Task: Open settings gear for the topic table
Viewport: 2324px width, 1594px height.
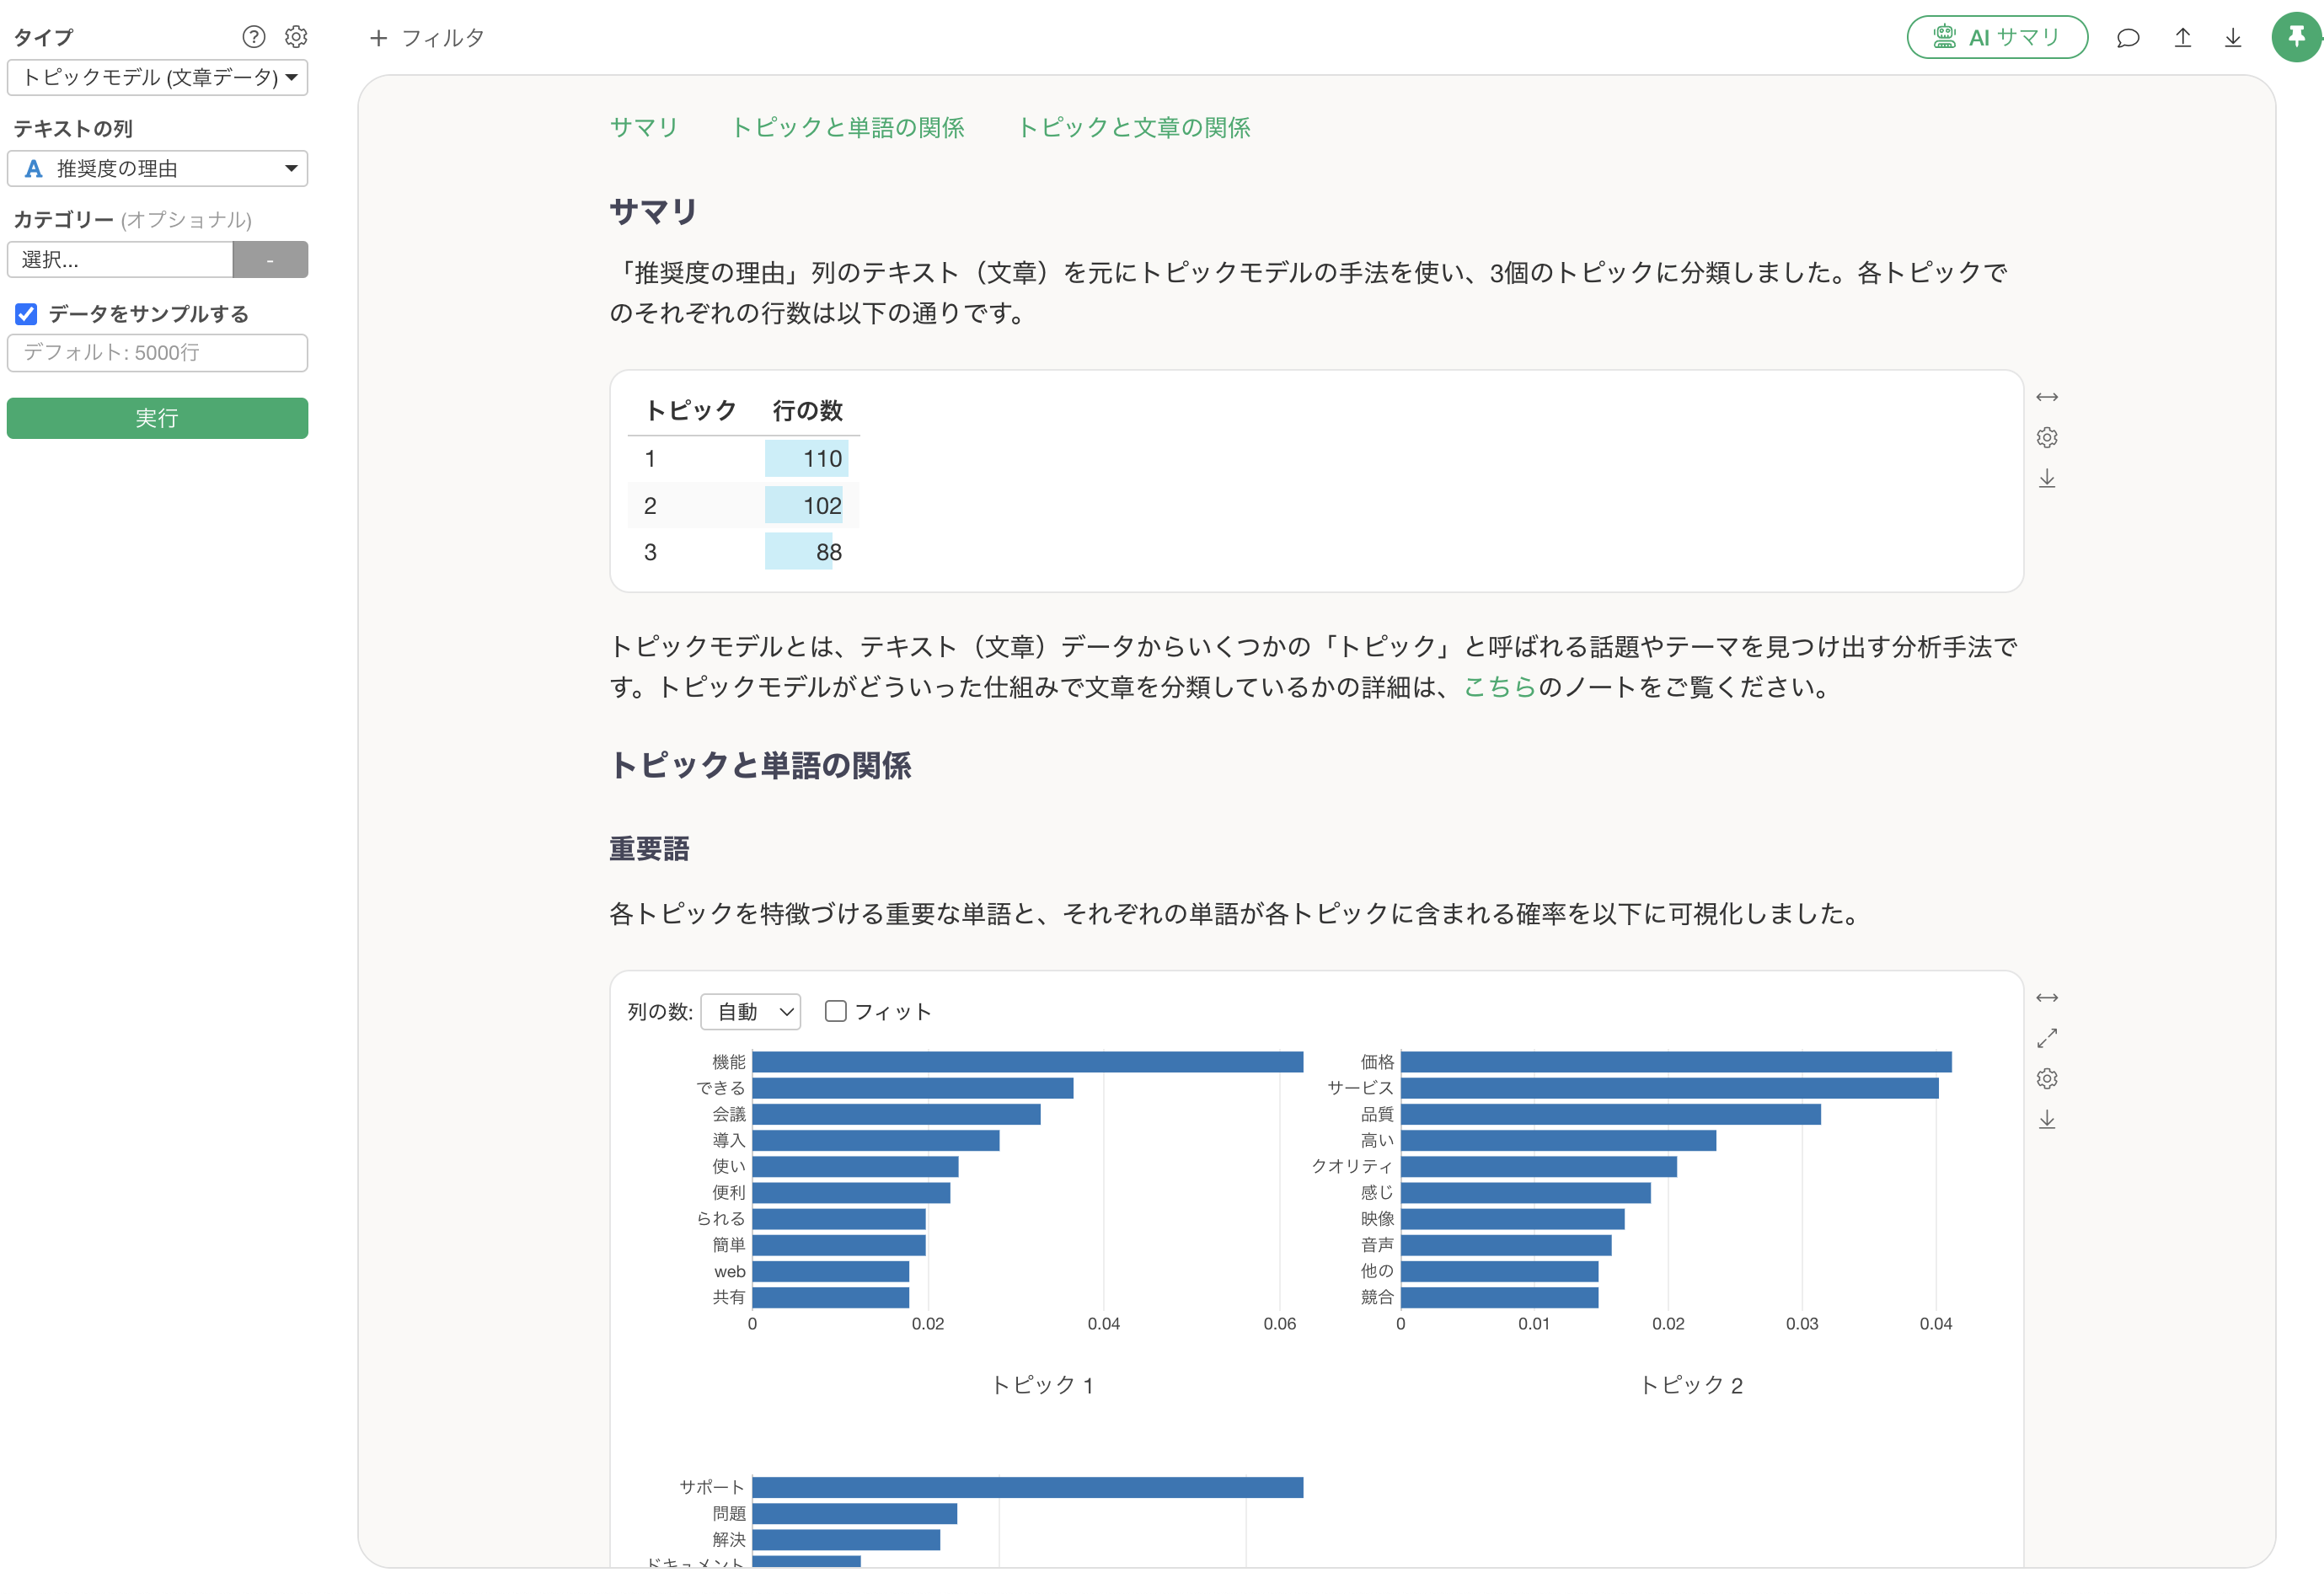Action: click(2047, 438)
